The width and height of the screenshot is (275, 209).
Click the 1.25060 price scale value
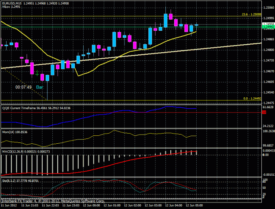pyautogui.click(x=269, y=8)
